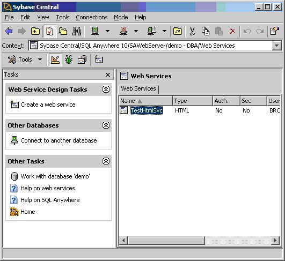This screenshot has height=261, width=285.
Task: Click the forward arrow toolbar icon
Action: (22, 31)
